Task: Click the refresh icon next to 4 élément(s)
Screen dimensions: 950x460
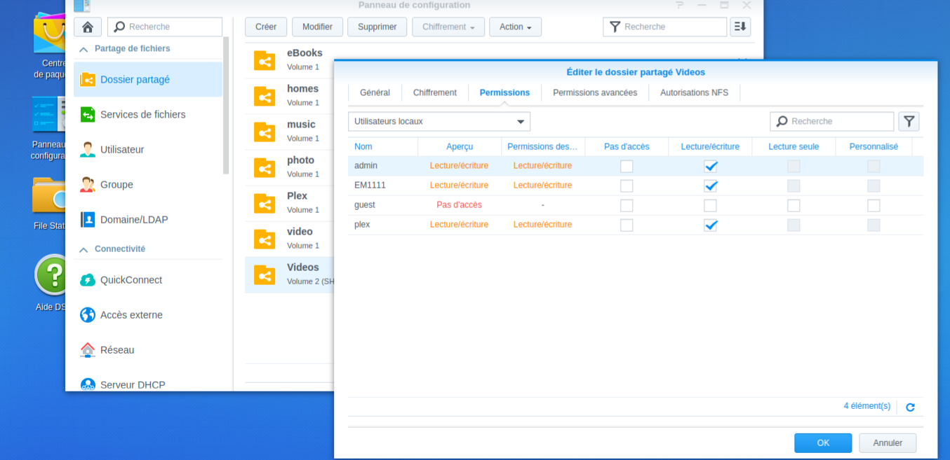Action: 910,407
